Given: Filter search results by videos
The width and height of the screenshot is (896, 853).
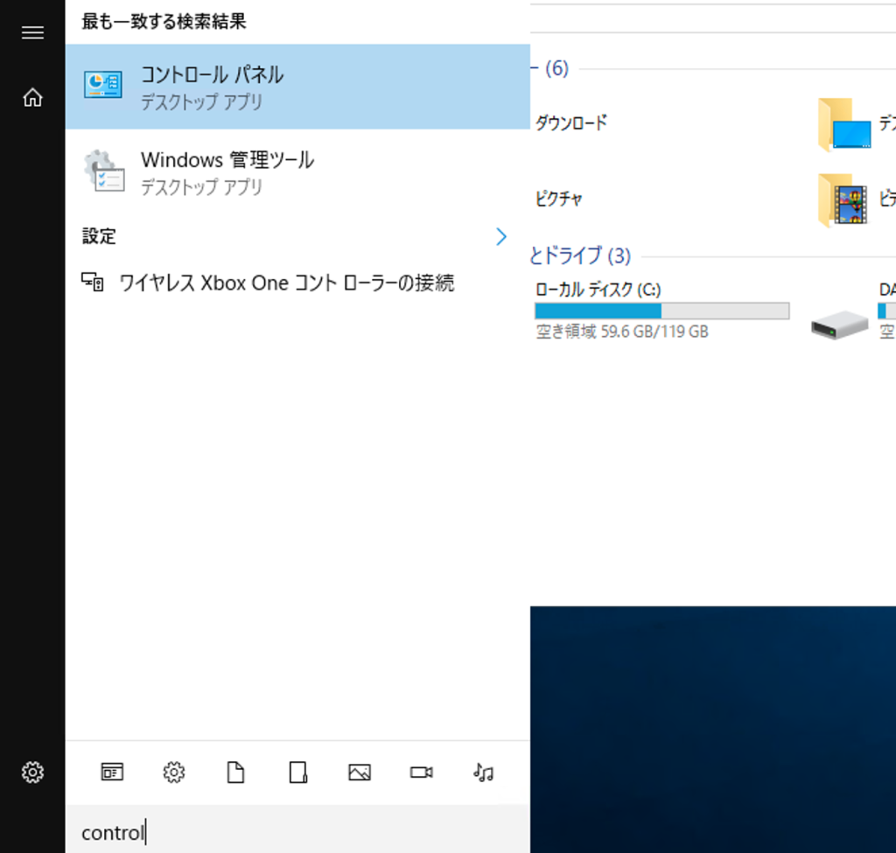Looking at the screenshot, I should (x=421, y=773).
